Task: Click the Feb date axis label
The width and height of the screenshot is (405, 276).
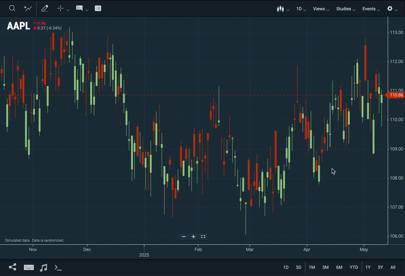Action: (x=198, y=250)
